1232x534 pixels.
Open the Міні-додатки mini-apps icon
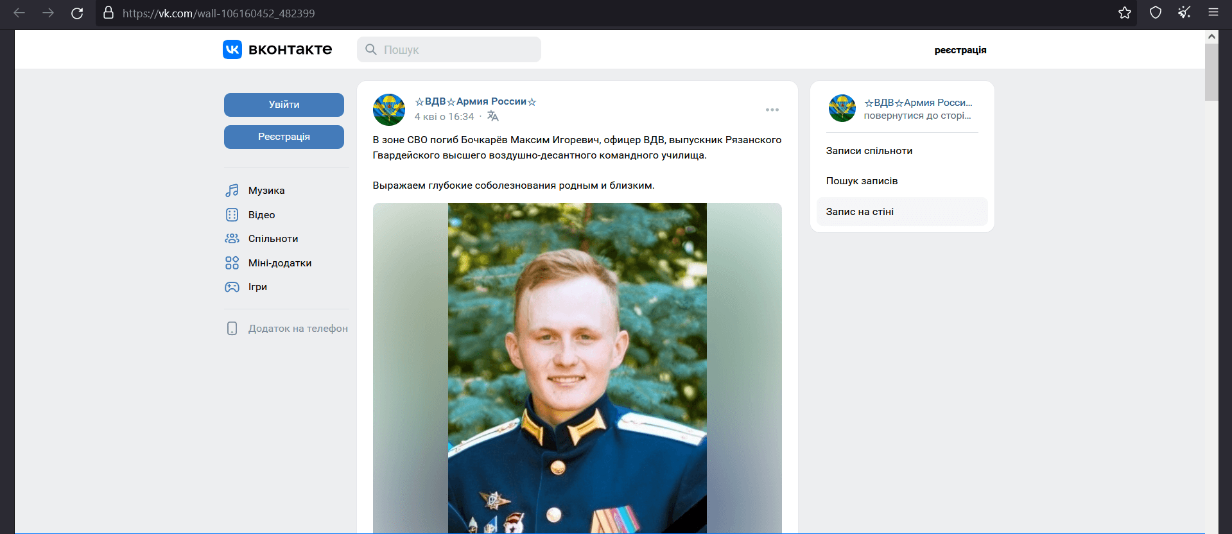(232, 263)
